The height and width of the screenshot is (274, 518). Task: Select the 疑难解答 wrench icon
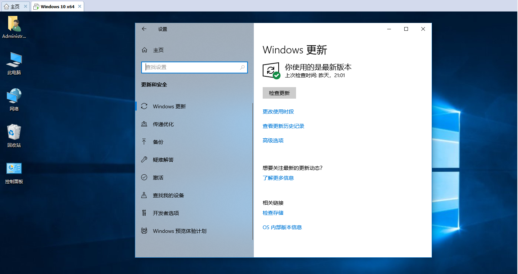click(x=145, y=160)
